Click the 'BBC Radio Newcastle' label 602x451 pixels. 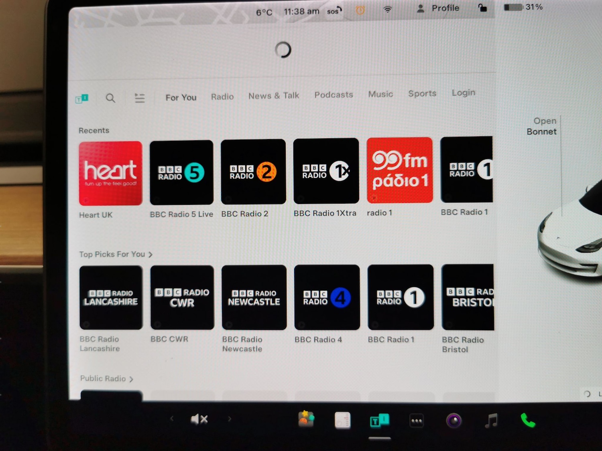point(242,344)
